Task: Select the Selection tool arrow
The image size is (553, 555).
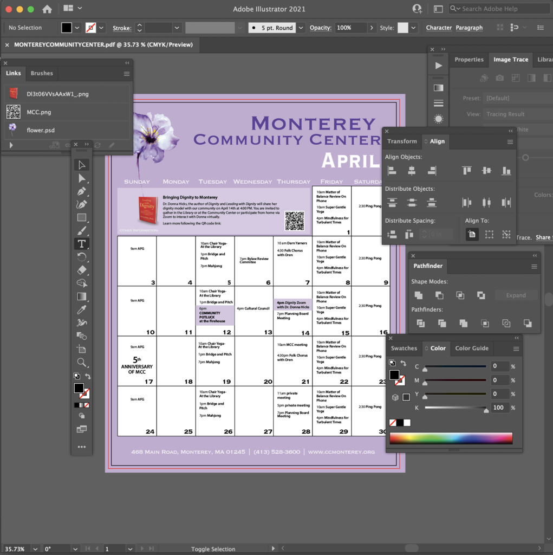Action: click(x=82, y=165)
